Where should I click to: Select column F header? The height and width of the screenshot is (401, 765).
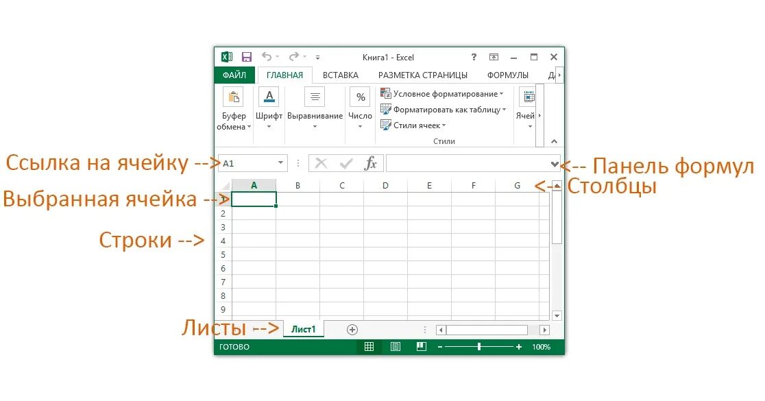(473, 185)
